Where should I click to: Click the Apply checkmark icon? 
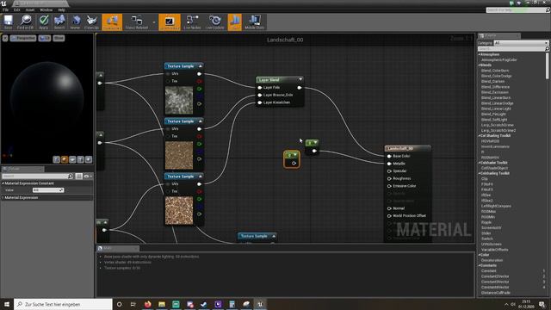point(44,22)
